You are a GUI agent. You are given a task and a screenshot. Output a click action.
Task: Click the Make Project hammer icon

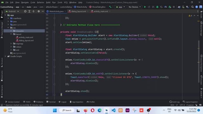coord(110,7)
